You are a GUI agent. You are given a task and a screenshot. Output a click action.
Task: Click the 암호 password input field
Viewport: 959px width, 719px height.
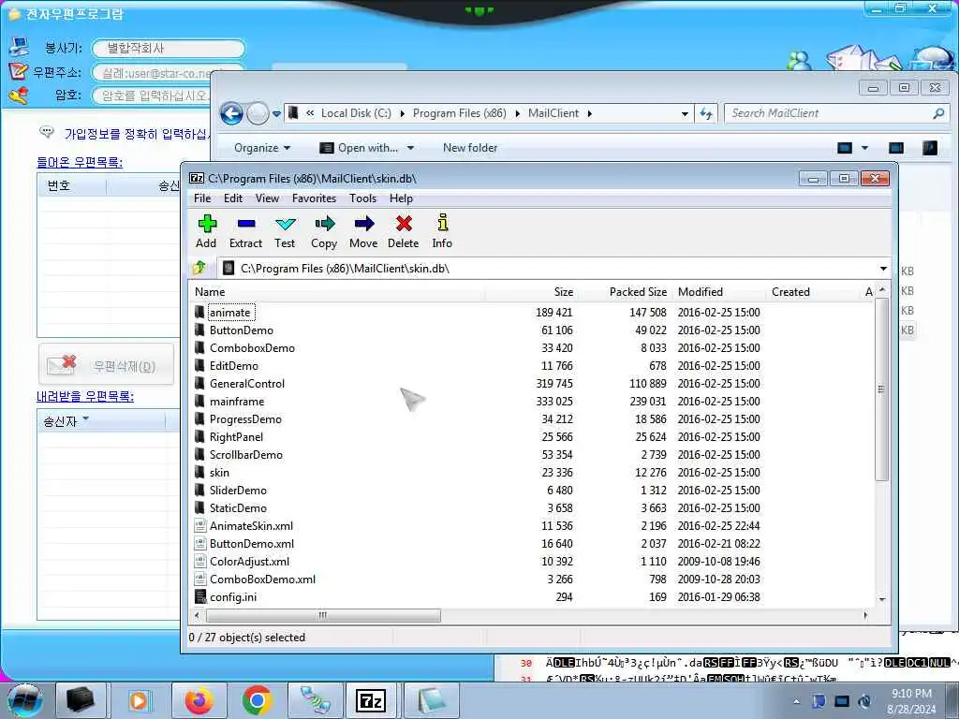[151, 95]
